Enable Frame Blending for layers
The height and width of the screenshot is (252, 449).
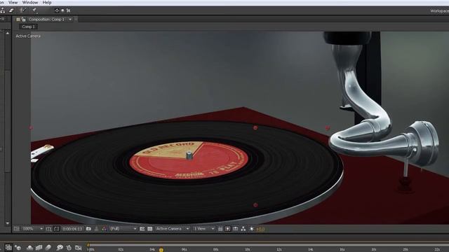pos(39,248)
